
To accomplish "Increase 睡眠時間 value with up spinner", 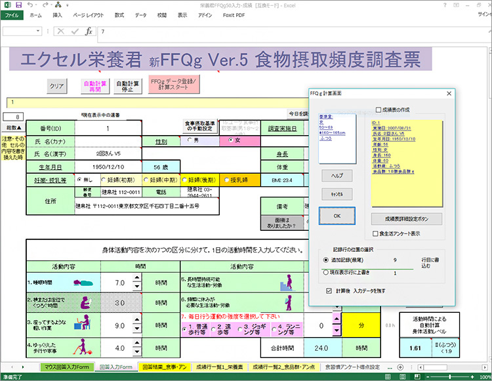I will (137, 277).
